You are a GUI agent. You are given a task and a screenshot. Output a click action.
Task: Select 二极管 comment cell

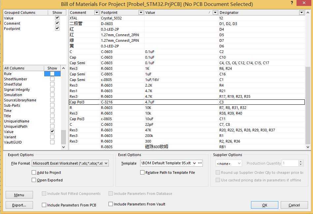(84, 24)
